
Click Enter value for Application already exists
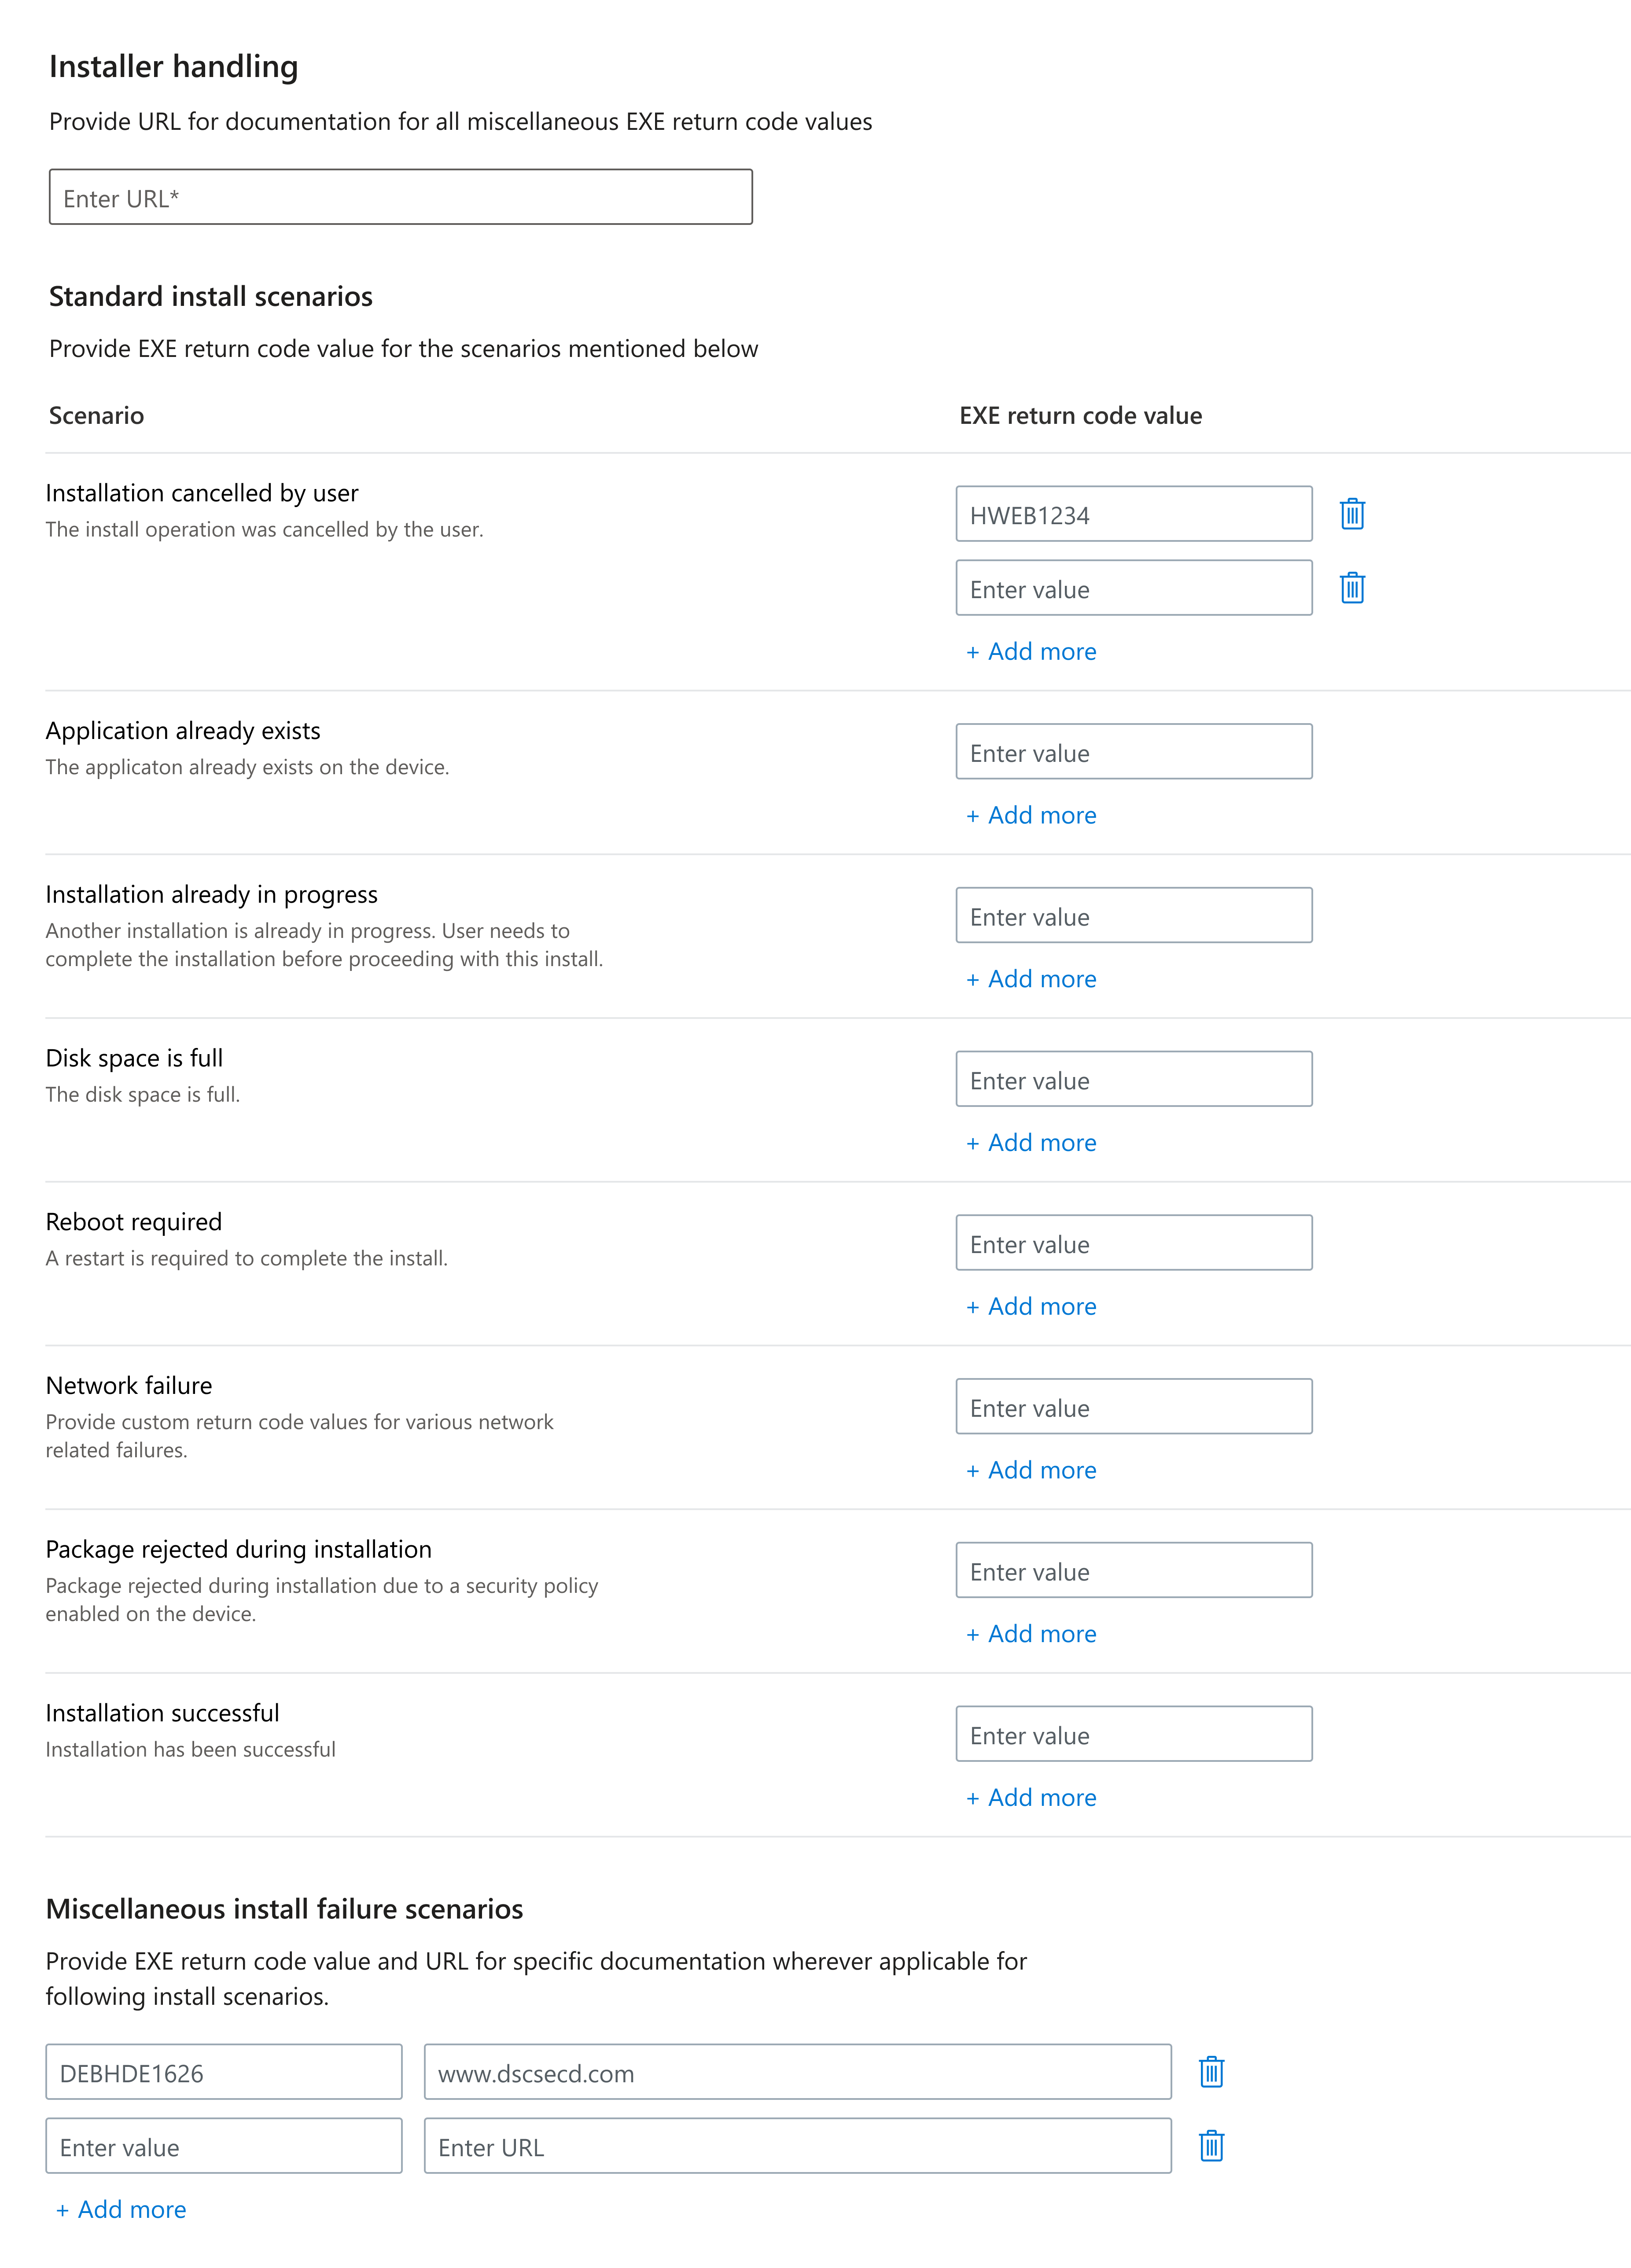coord(1134,751)
